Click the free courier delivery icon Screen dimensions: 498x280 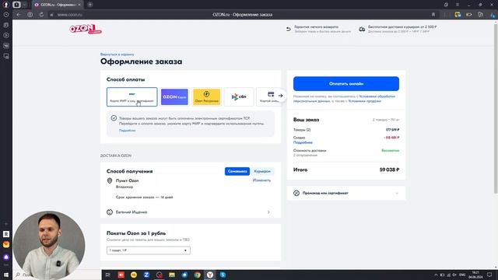click(x=362, y=30)
